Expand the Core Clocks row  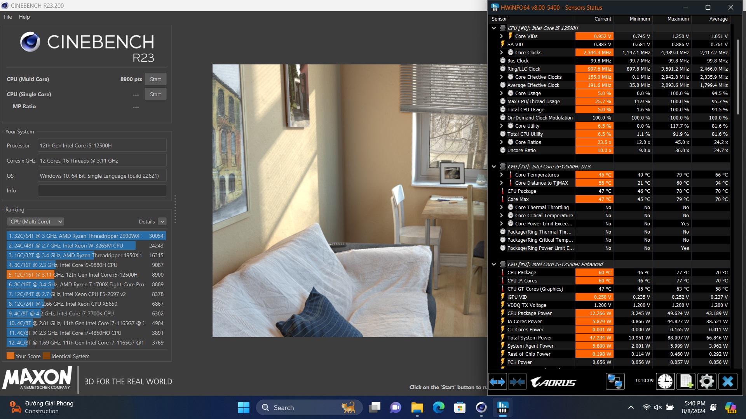[501, 52]
